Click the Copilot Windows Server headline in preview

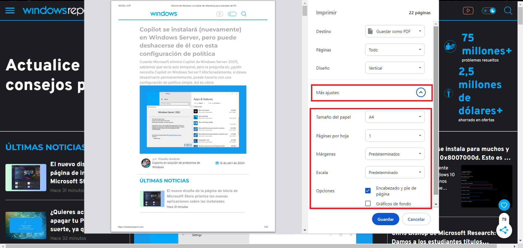[191, 42]
